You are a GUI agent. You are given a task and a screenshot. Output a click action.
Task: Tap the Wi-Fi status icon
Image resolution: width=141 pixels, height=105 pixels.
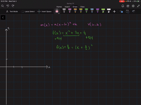click(x=128, y=1)
